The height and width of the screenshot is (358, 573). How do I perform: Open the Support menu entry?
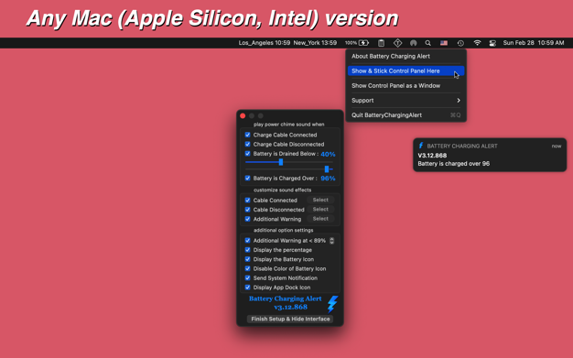coord(406,100)
